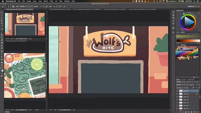Open the layer blend mode dropdown
201x113 pixels.
click(183, 85)
